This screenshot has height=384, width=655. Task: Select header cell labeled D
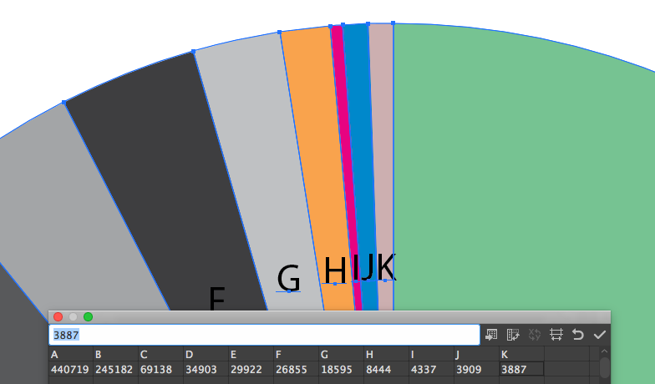[x=206, y=354]
